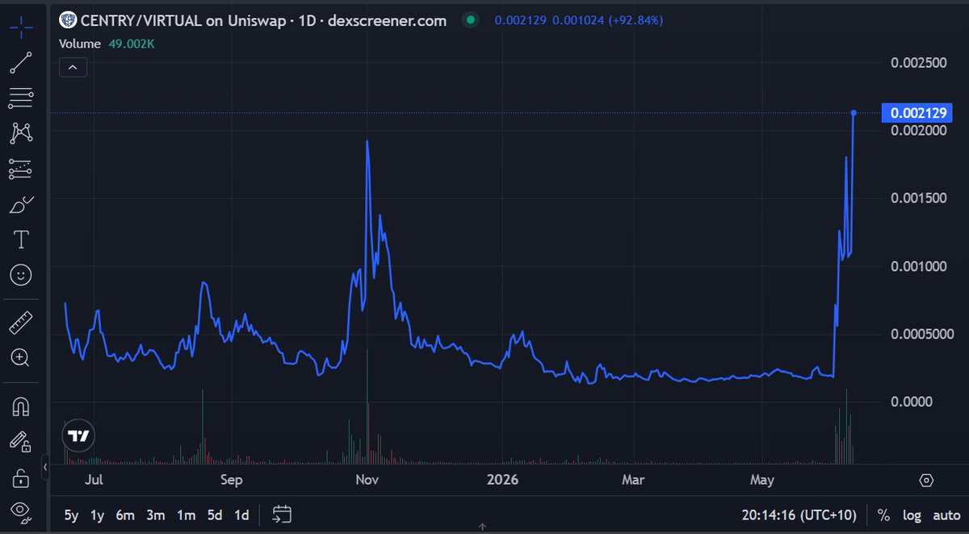Open the go-to-date calendar
The image size is (969, 534).
282,514
